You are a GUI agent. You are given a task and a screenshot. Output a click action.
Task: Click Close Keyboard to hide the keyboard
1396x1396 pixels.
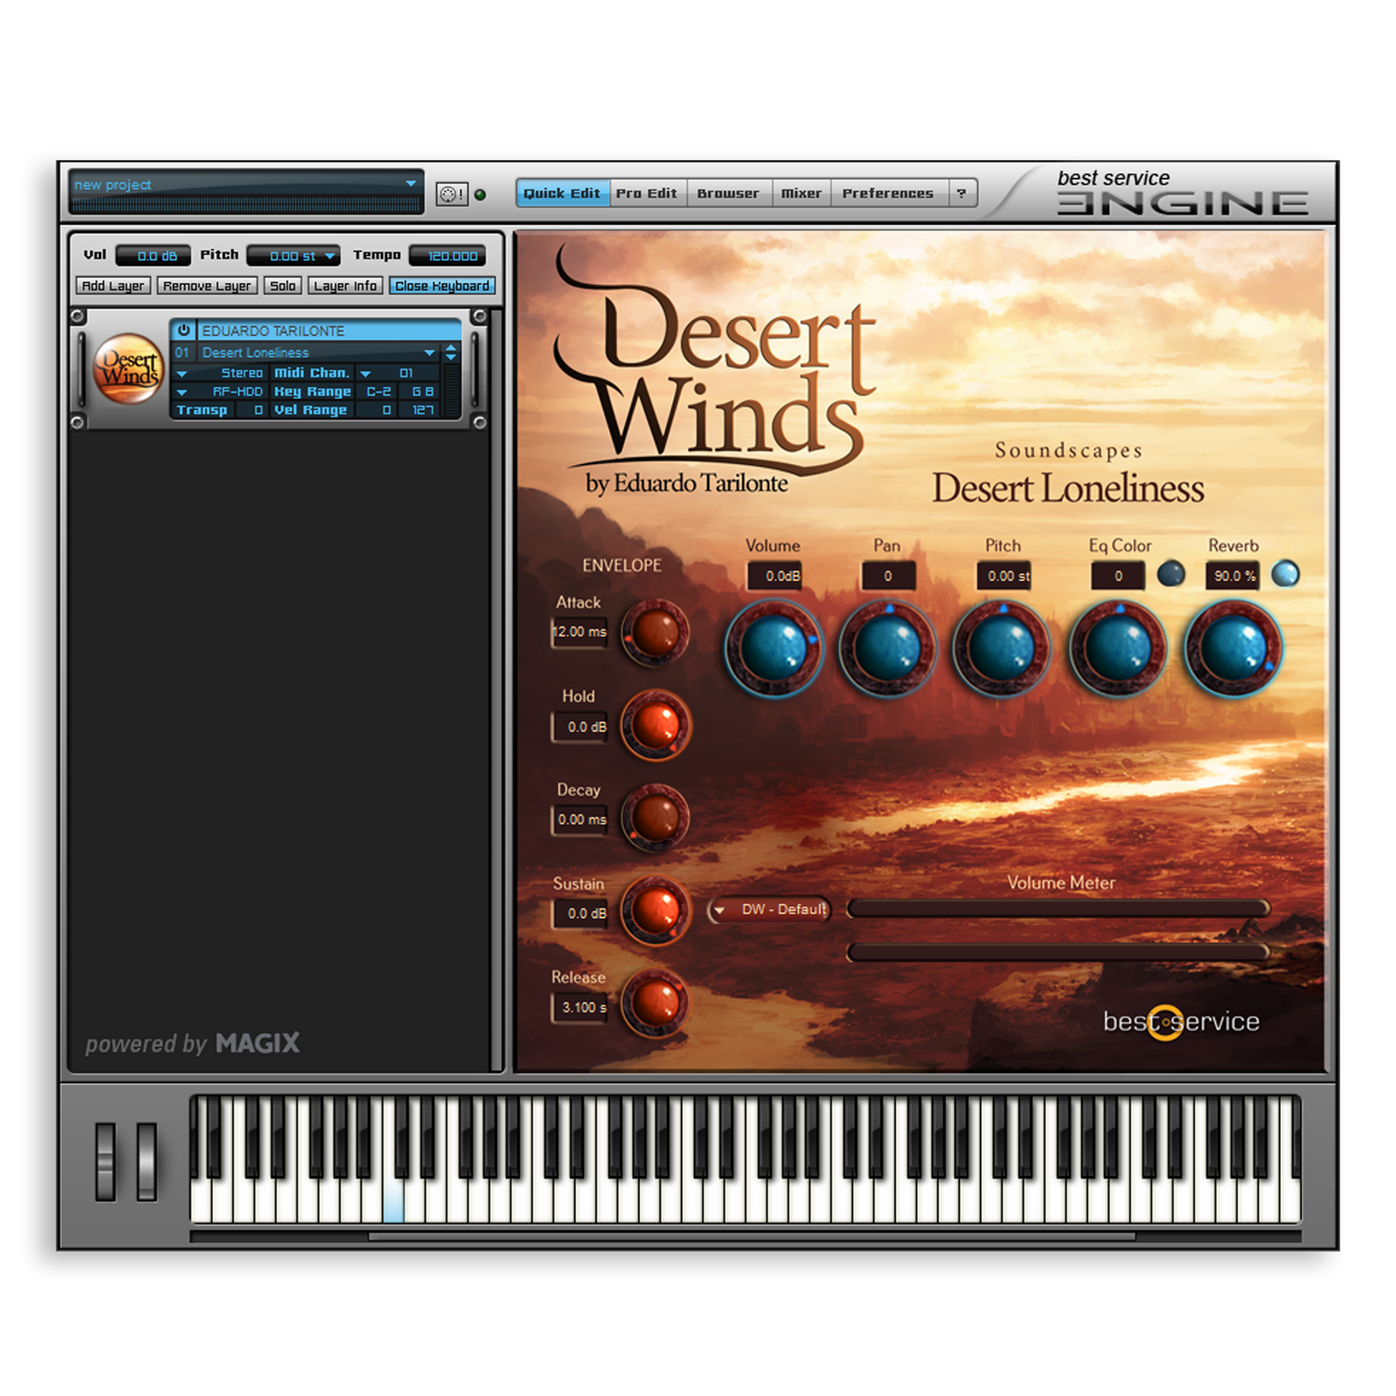pos(441,285)
